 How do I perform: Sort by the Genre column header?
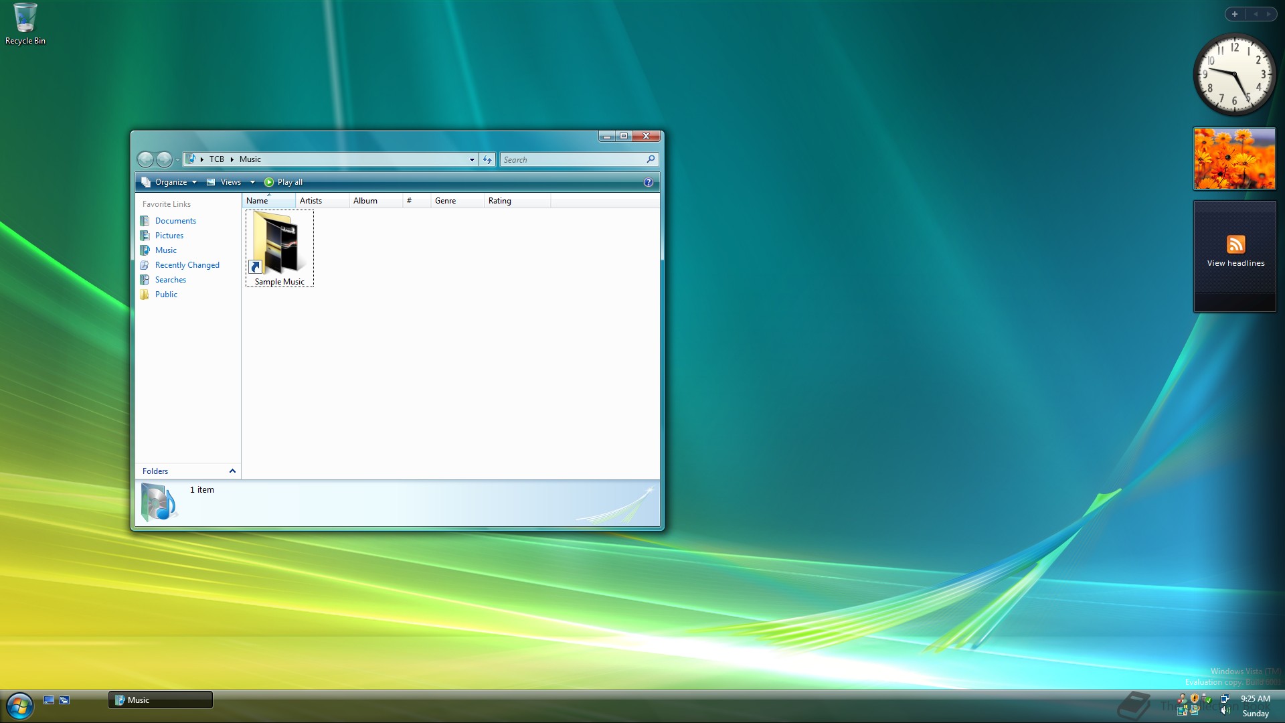(445, 201)
